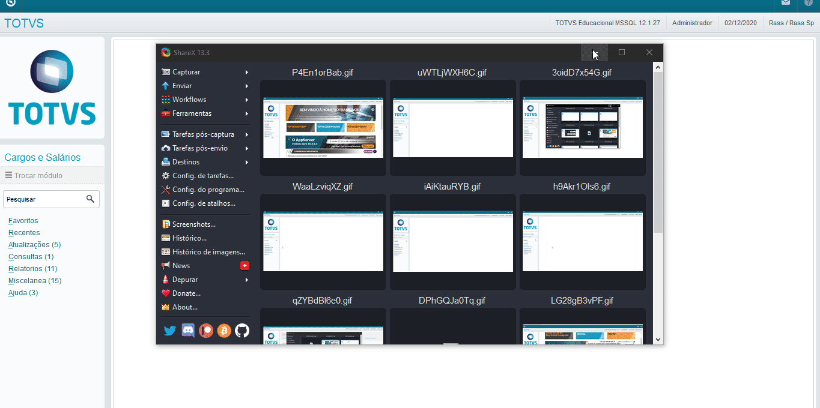This screenshot has height=408, width=820.
Task: Click the Histórico de imagens icon
Action: coord(166,252)
